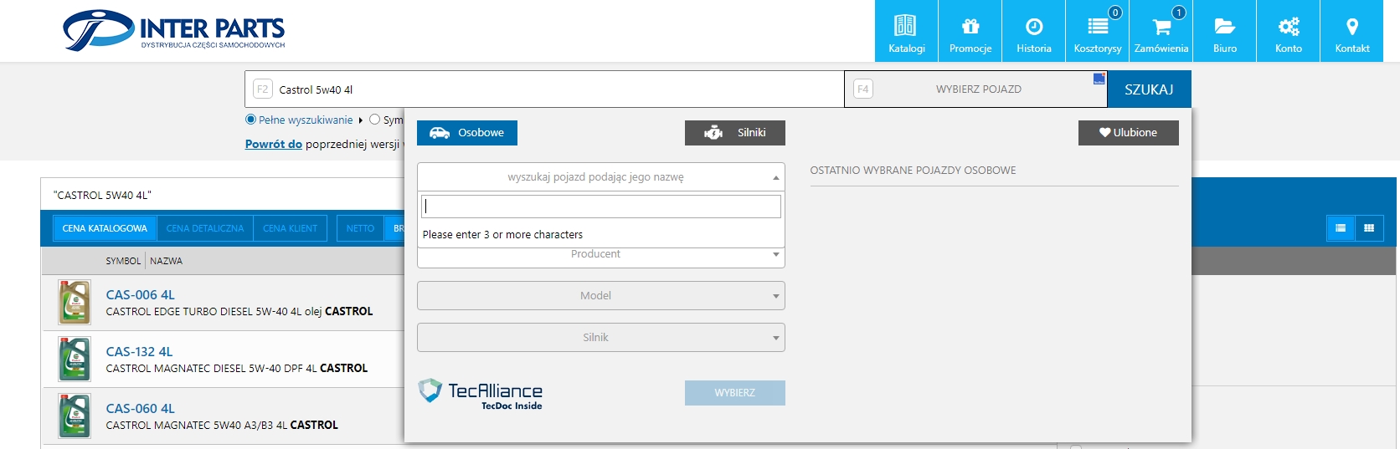Select the CENA KATALOGOWA price tab
Image resolution: width=1400 pixels, height=449 pixels.
(x=105, y=228)
